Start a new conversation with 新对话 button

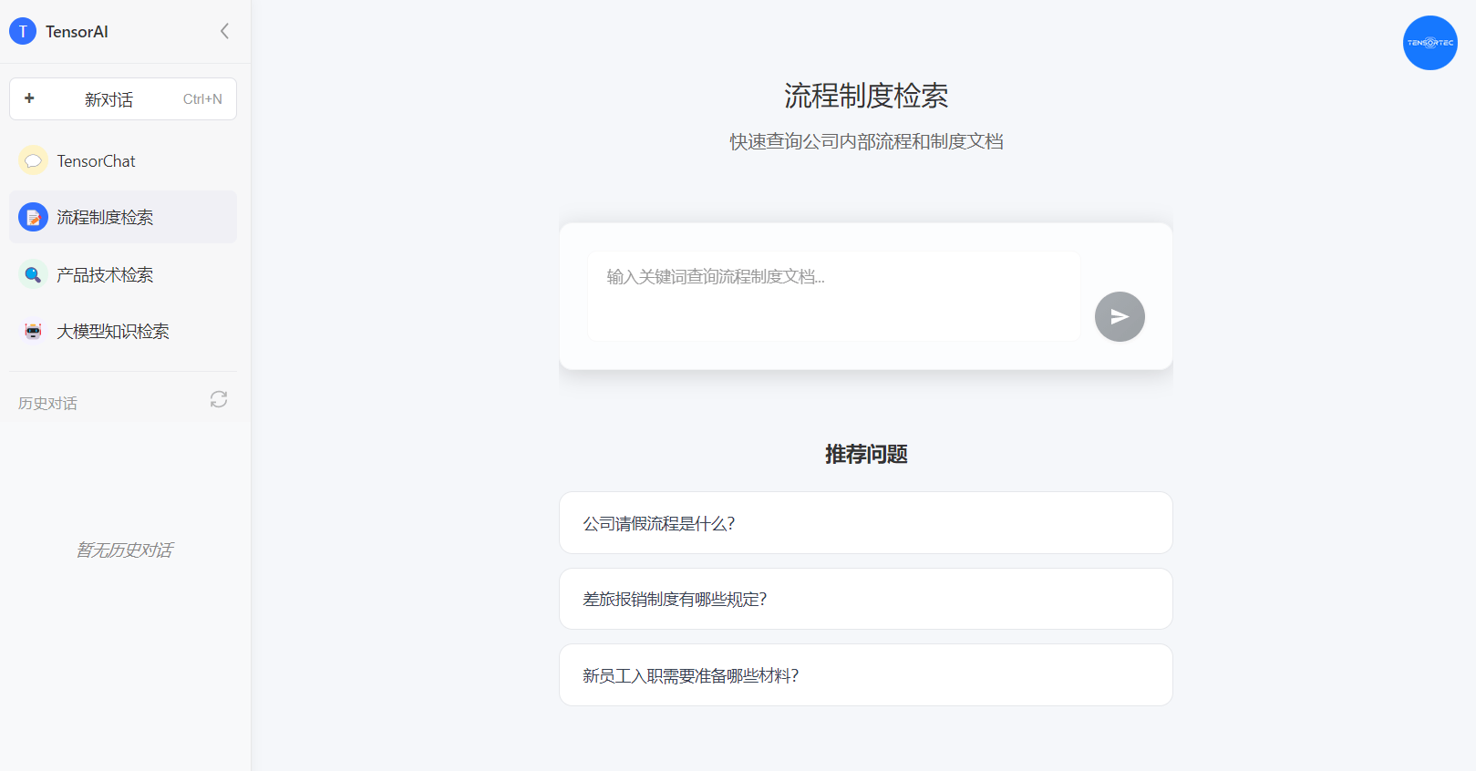108,99
